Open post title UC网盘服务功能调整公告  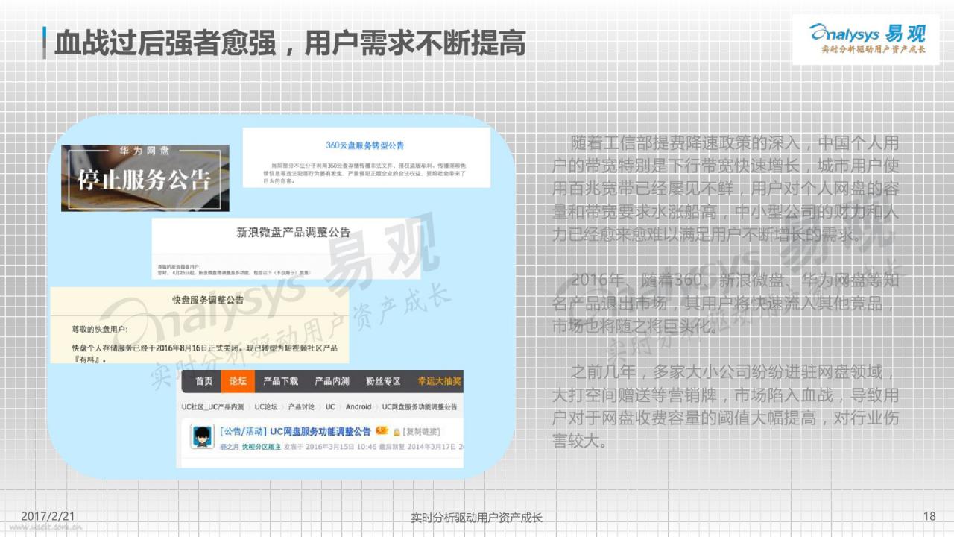(320, 431)
